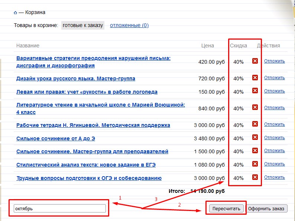
Task: Click the home icon in breadcrumb
Action: pos(15,12)
